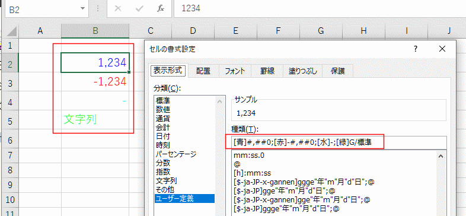466x216 pixels.
Task: Select row 8 header
Action: tap(11, 170)
